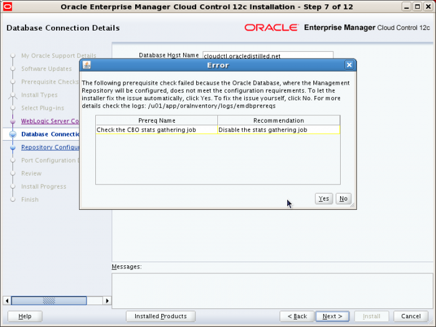Select the Database Connection step in sidebar
This screenshot has width=436, height=327.
click(x=50, y=134)
